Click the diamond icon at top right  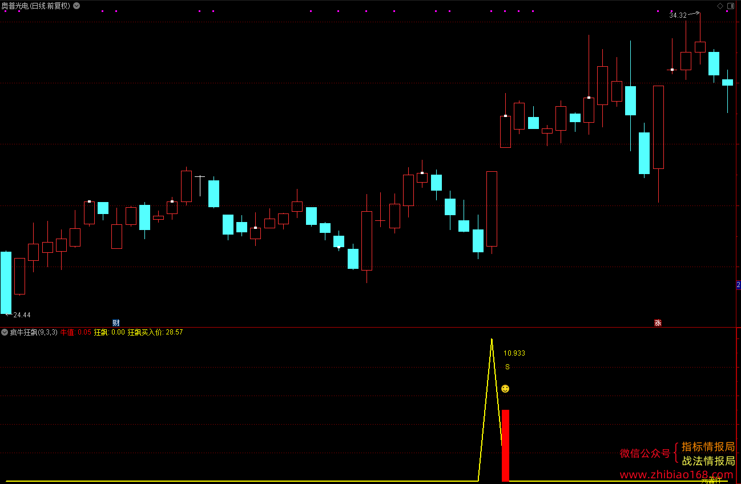720,6
